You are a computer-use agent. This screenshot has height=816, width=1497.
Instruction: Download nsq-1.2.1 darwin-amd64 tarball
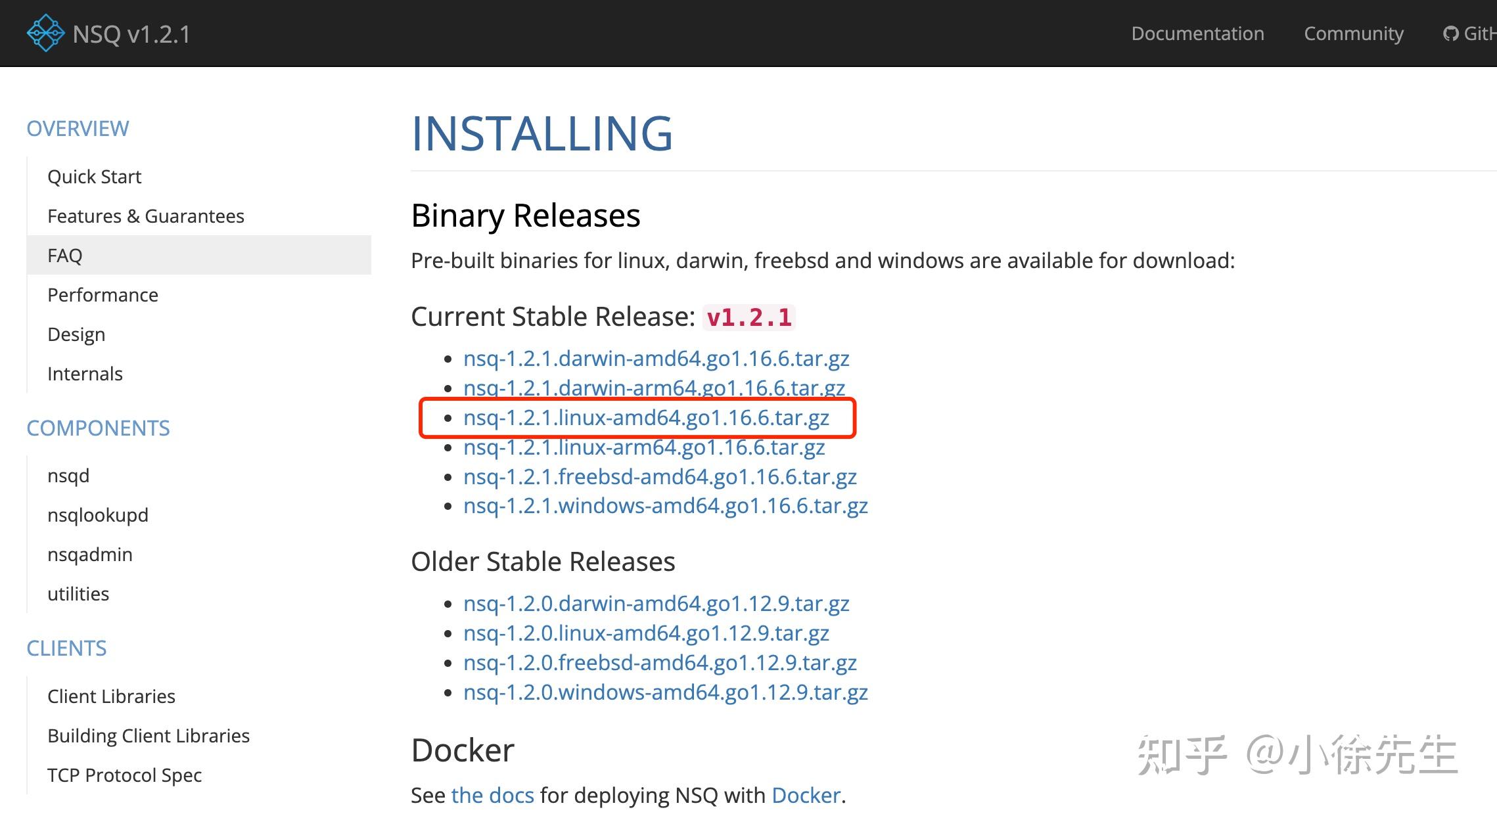pos(656,359)
